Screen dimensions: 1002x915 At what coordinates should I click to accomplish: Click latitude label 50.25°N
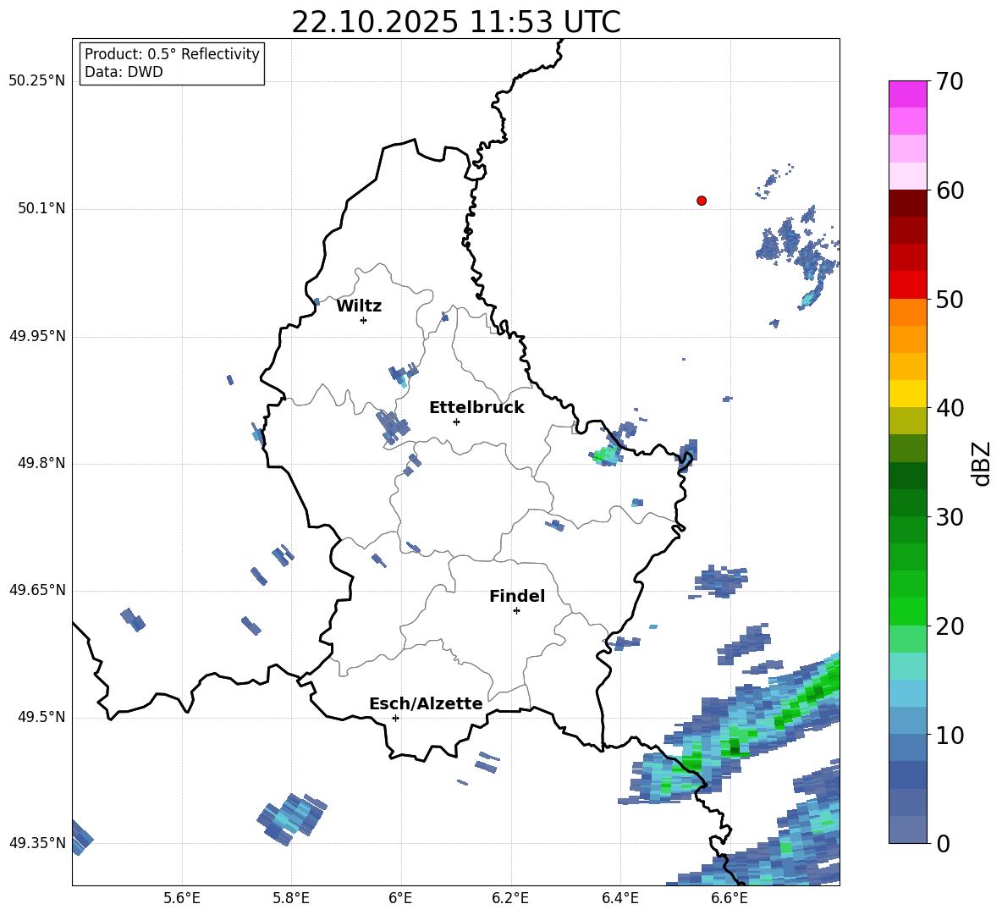pyautogui.click(x=37, y=81)
